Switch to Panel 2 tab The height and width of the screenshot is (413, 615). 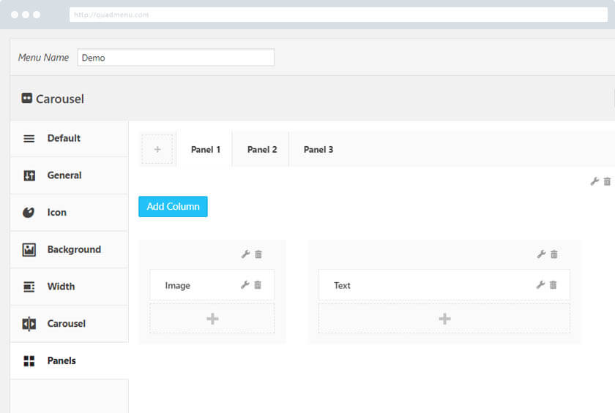[x=262, y=150]
